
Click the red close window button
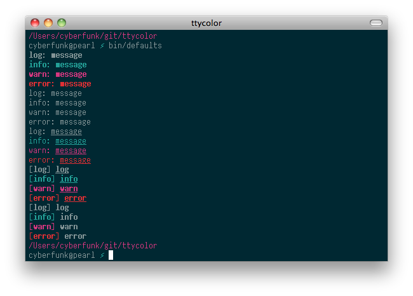pyautogui.click(x=35, y=23)
